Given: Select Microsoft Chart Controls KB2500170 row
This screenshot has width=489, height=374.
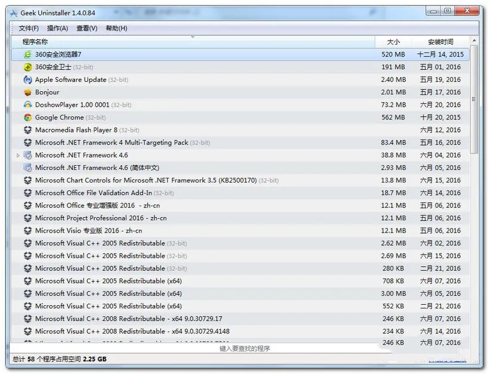Looking at the screenshot, I should (240, 180).
